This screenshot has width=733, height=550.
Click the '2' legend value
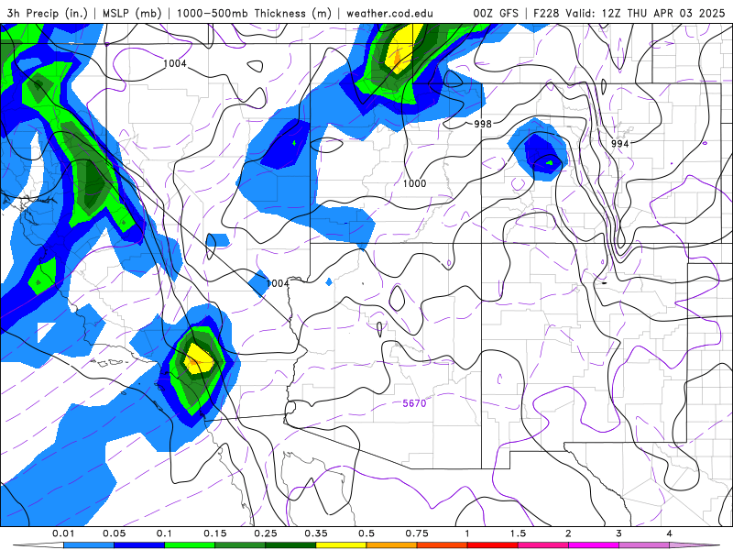(568, 533)
